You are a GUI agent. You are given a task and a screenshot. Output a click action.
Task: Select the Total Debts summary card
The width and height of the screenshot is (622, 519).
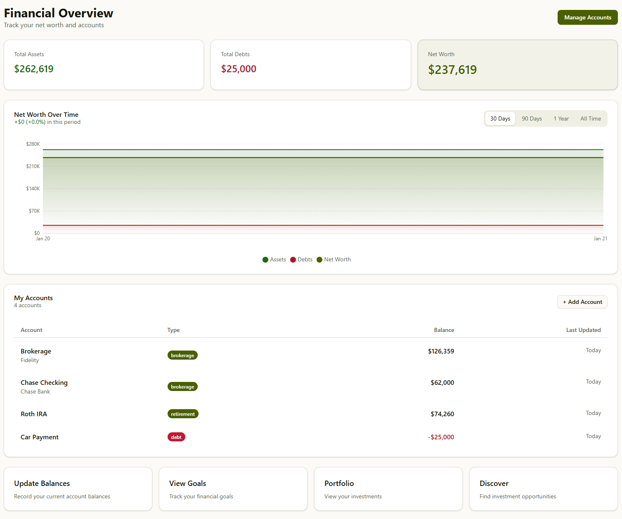(x=310, y=65)
